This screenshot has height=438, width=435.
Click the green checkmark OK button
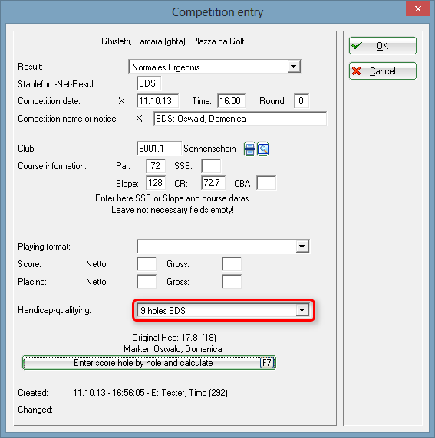[382, 45]
